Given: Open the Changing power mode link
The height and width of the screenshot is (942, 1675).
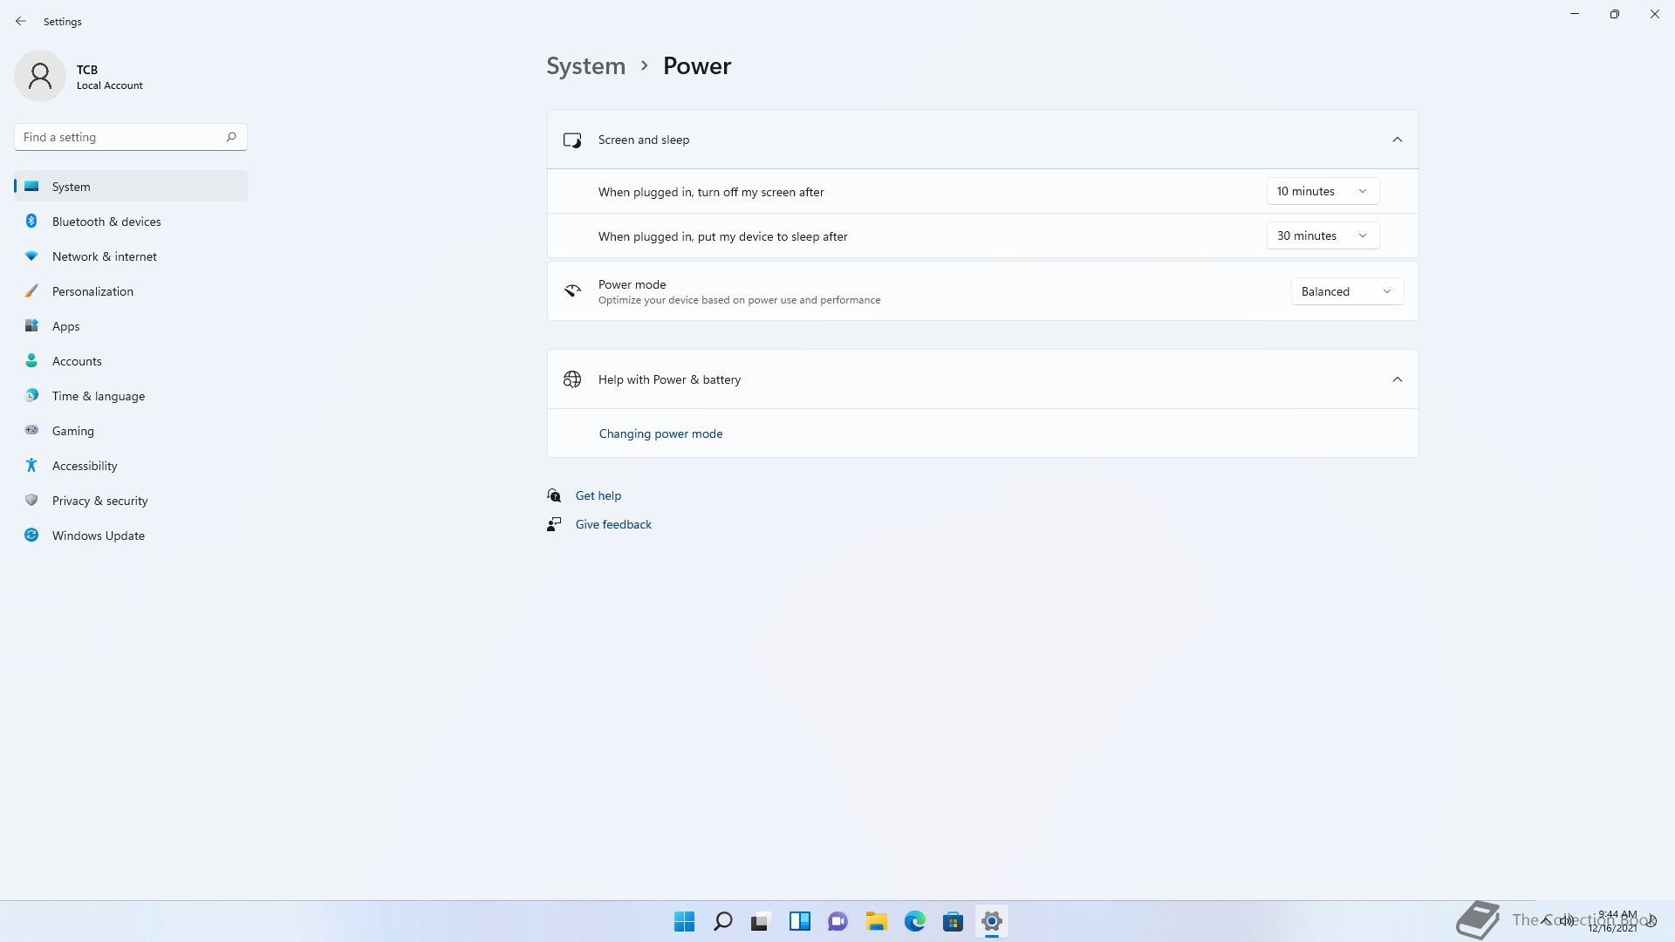Looking at the screenshot, I should pos(660,433).
